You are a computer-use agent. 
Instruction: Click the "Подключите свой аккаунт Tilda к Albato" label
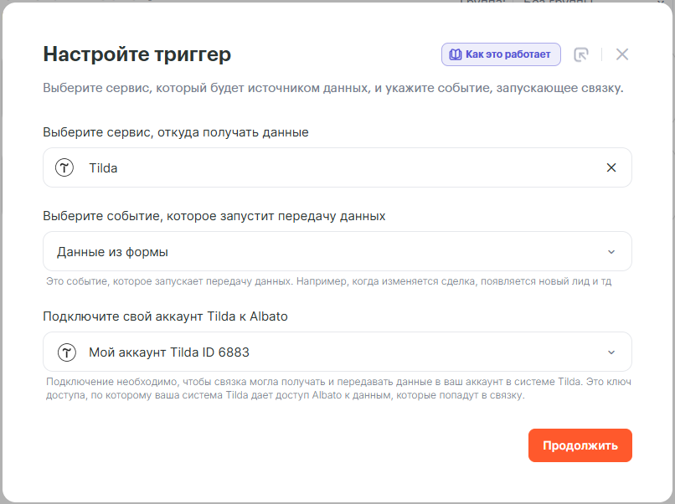pos(166,316)
